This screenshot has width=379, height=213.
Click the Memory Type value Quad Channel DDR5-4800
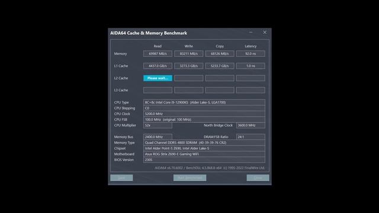[204, 143]
